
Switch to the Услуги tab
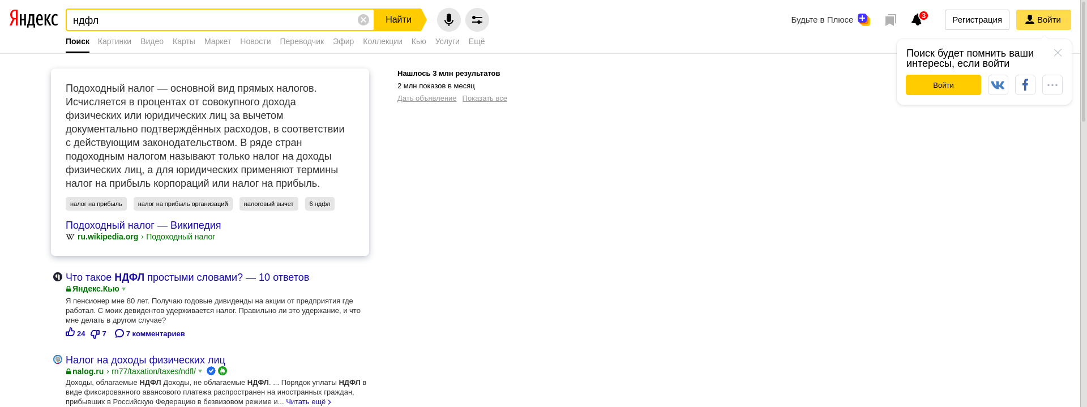coord(447,41)
